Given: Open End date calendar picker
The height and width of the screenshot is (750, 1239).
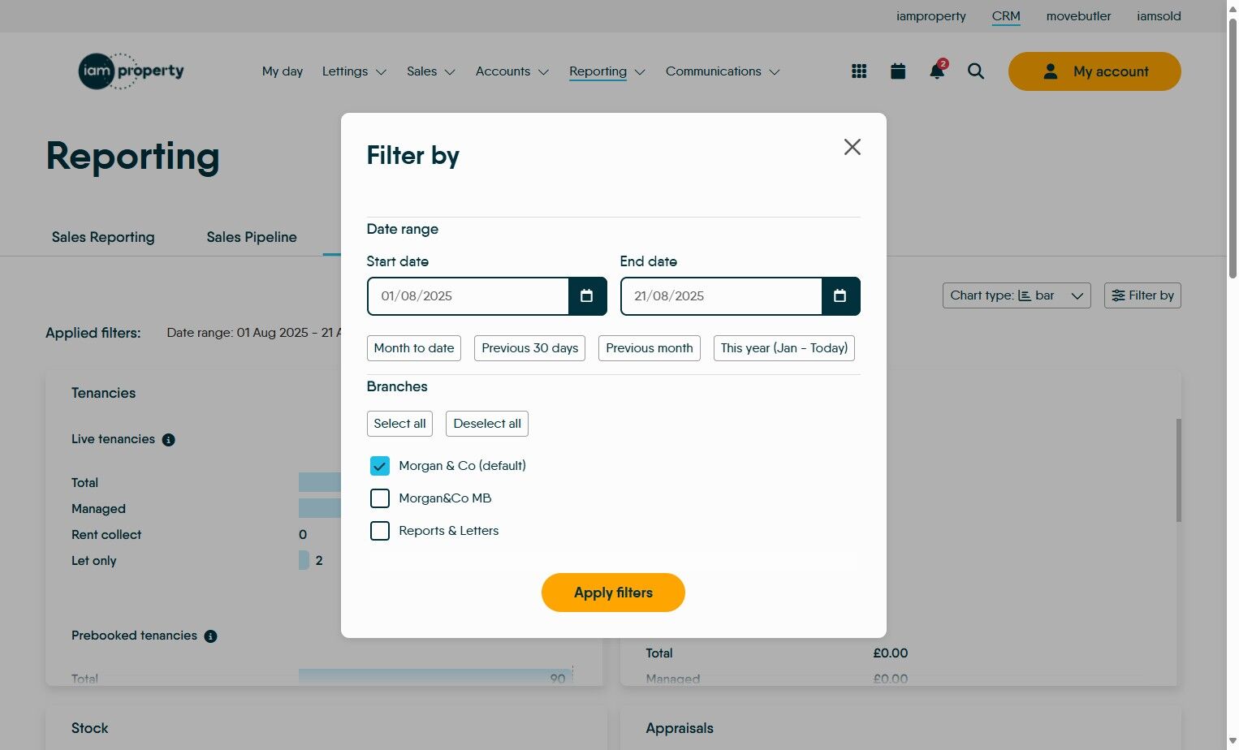Looking at the screenshot, I should pos(840,296).
